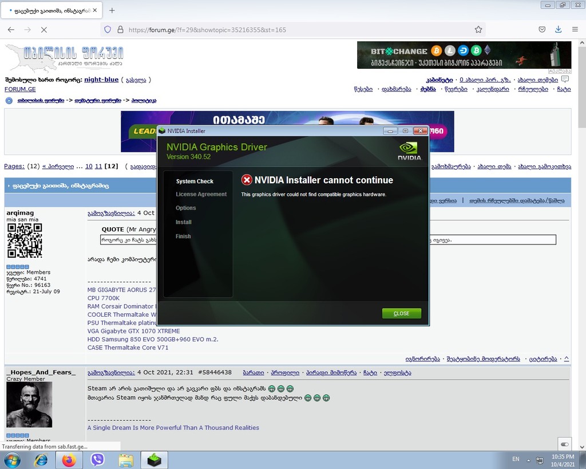The height and width of the screenshot is (469, 586).
Task: Click the browser back arrow
Action: [11, 30]
